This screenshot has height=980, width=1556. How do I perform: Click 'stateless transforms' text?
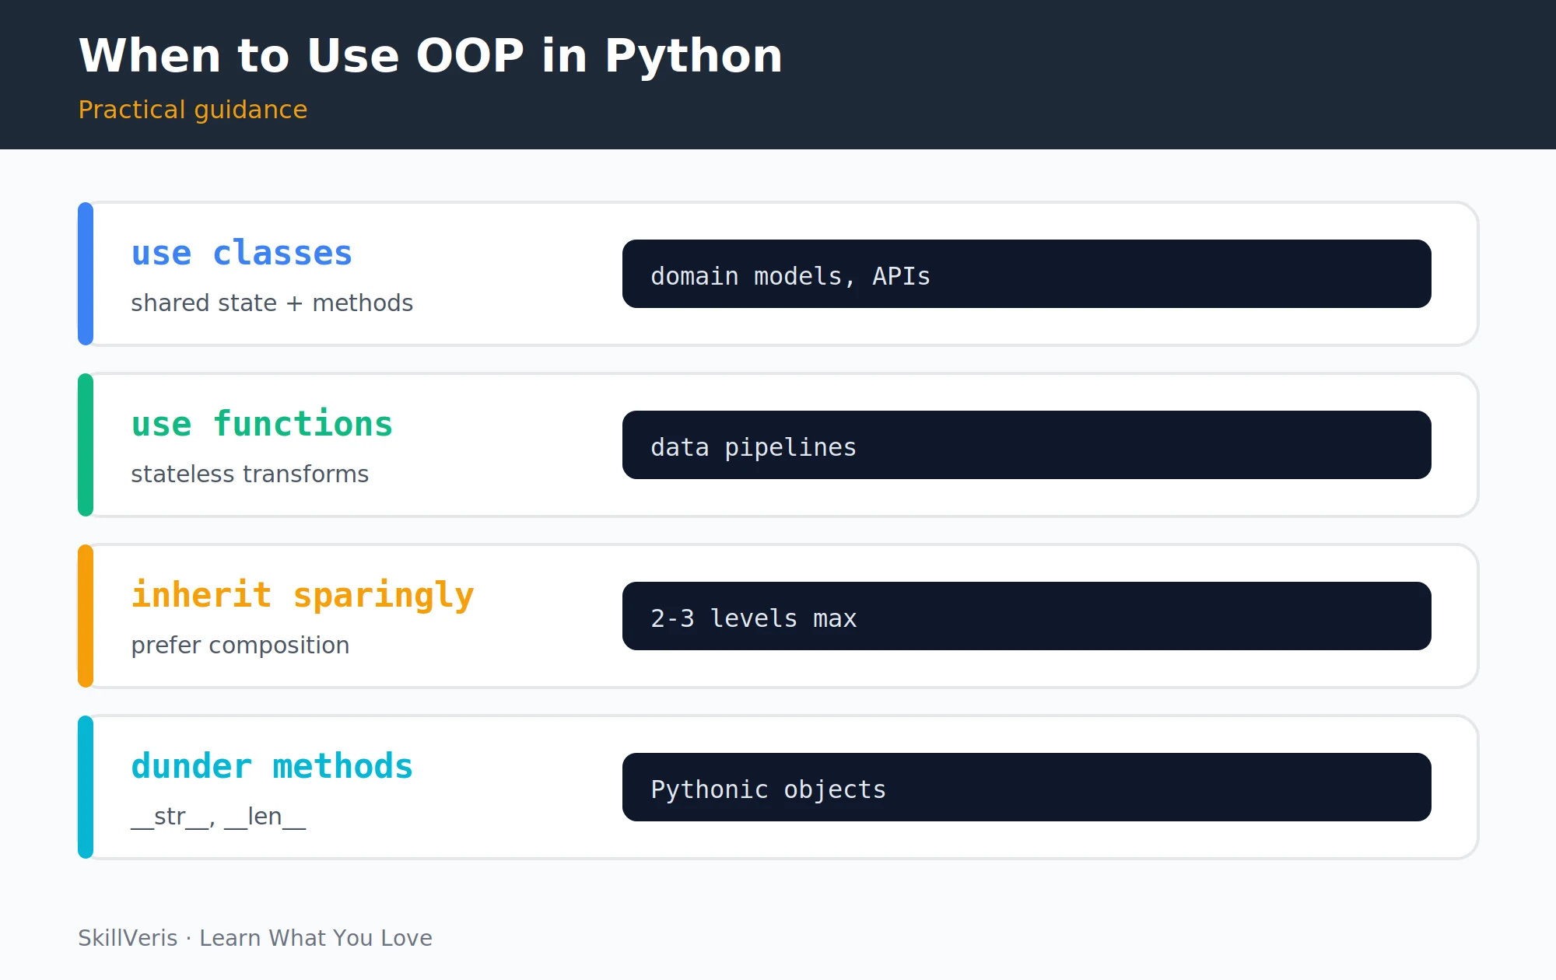coord(250,474)
